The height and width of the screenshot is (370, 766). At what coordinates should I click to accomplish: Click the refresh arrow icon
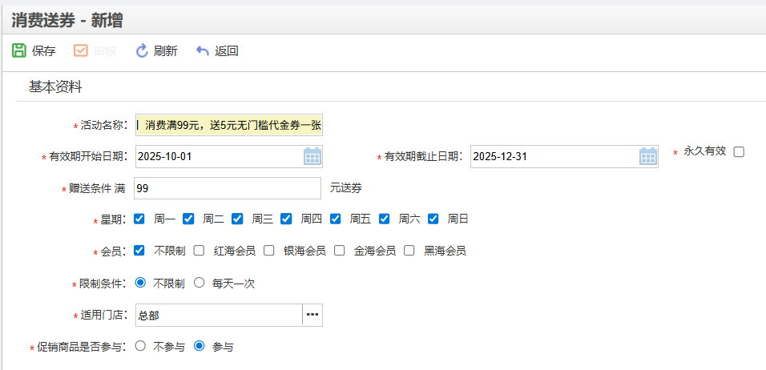(x=142, y=50)
